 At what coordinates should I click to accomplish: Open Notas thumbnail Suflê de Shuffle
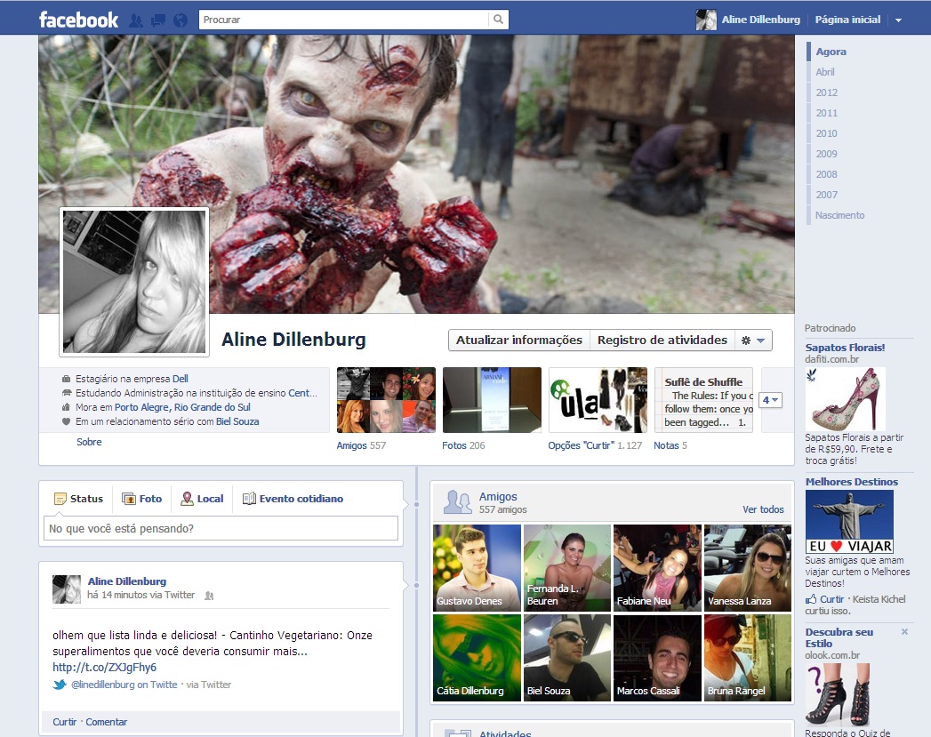pos(703,400)
